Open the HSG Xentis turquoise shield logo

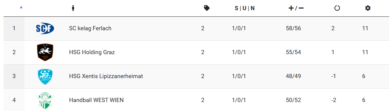(x=45, y=76)
